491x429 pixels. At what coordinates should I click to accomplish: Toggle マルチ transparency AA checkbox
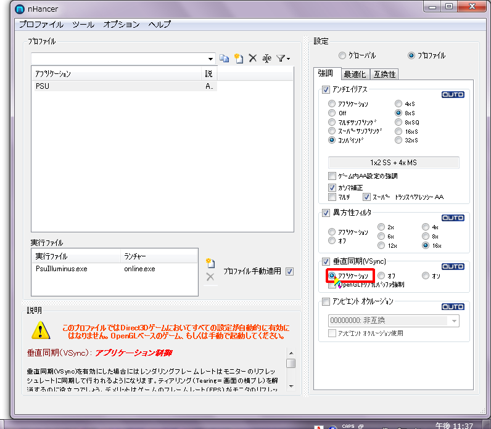point(332,197)
